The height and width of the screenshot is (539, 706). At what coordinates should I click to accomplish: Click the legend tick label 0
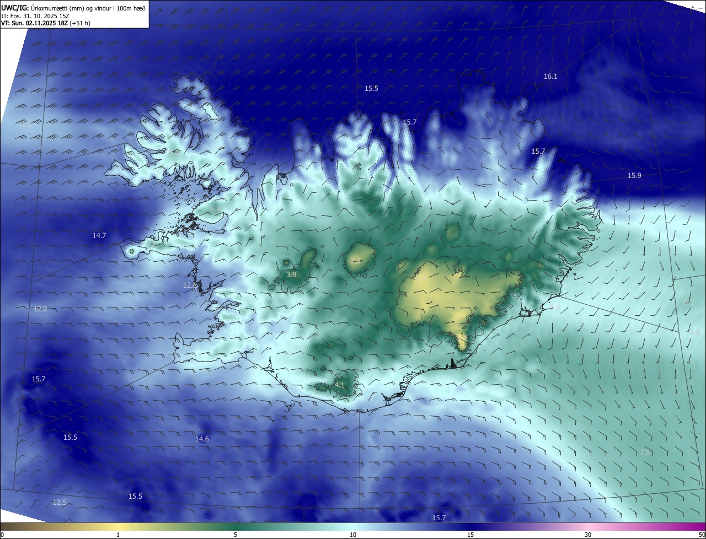click(x=2, y=535)
